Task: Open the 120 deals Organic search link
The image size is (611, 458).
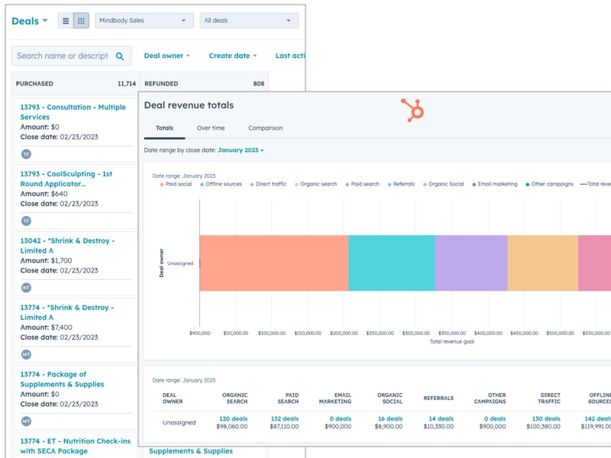Action: (233, 418)
